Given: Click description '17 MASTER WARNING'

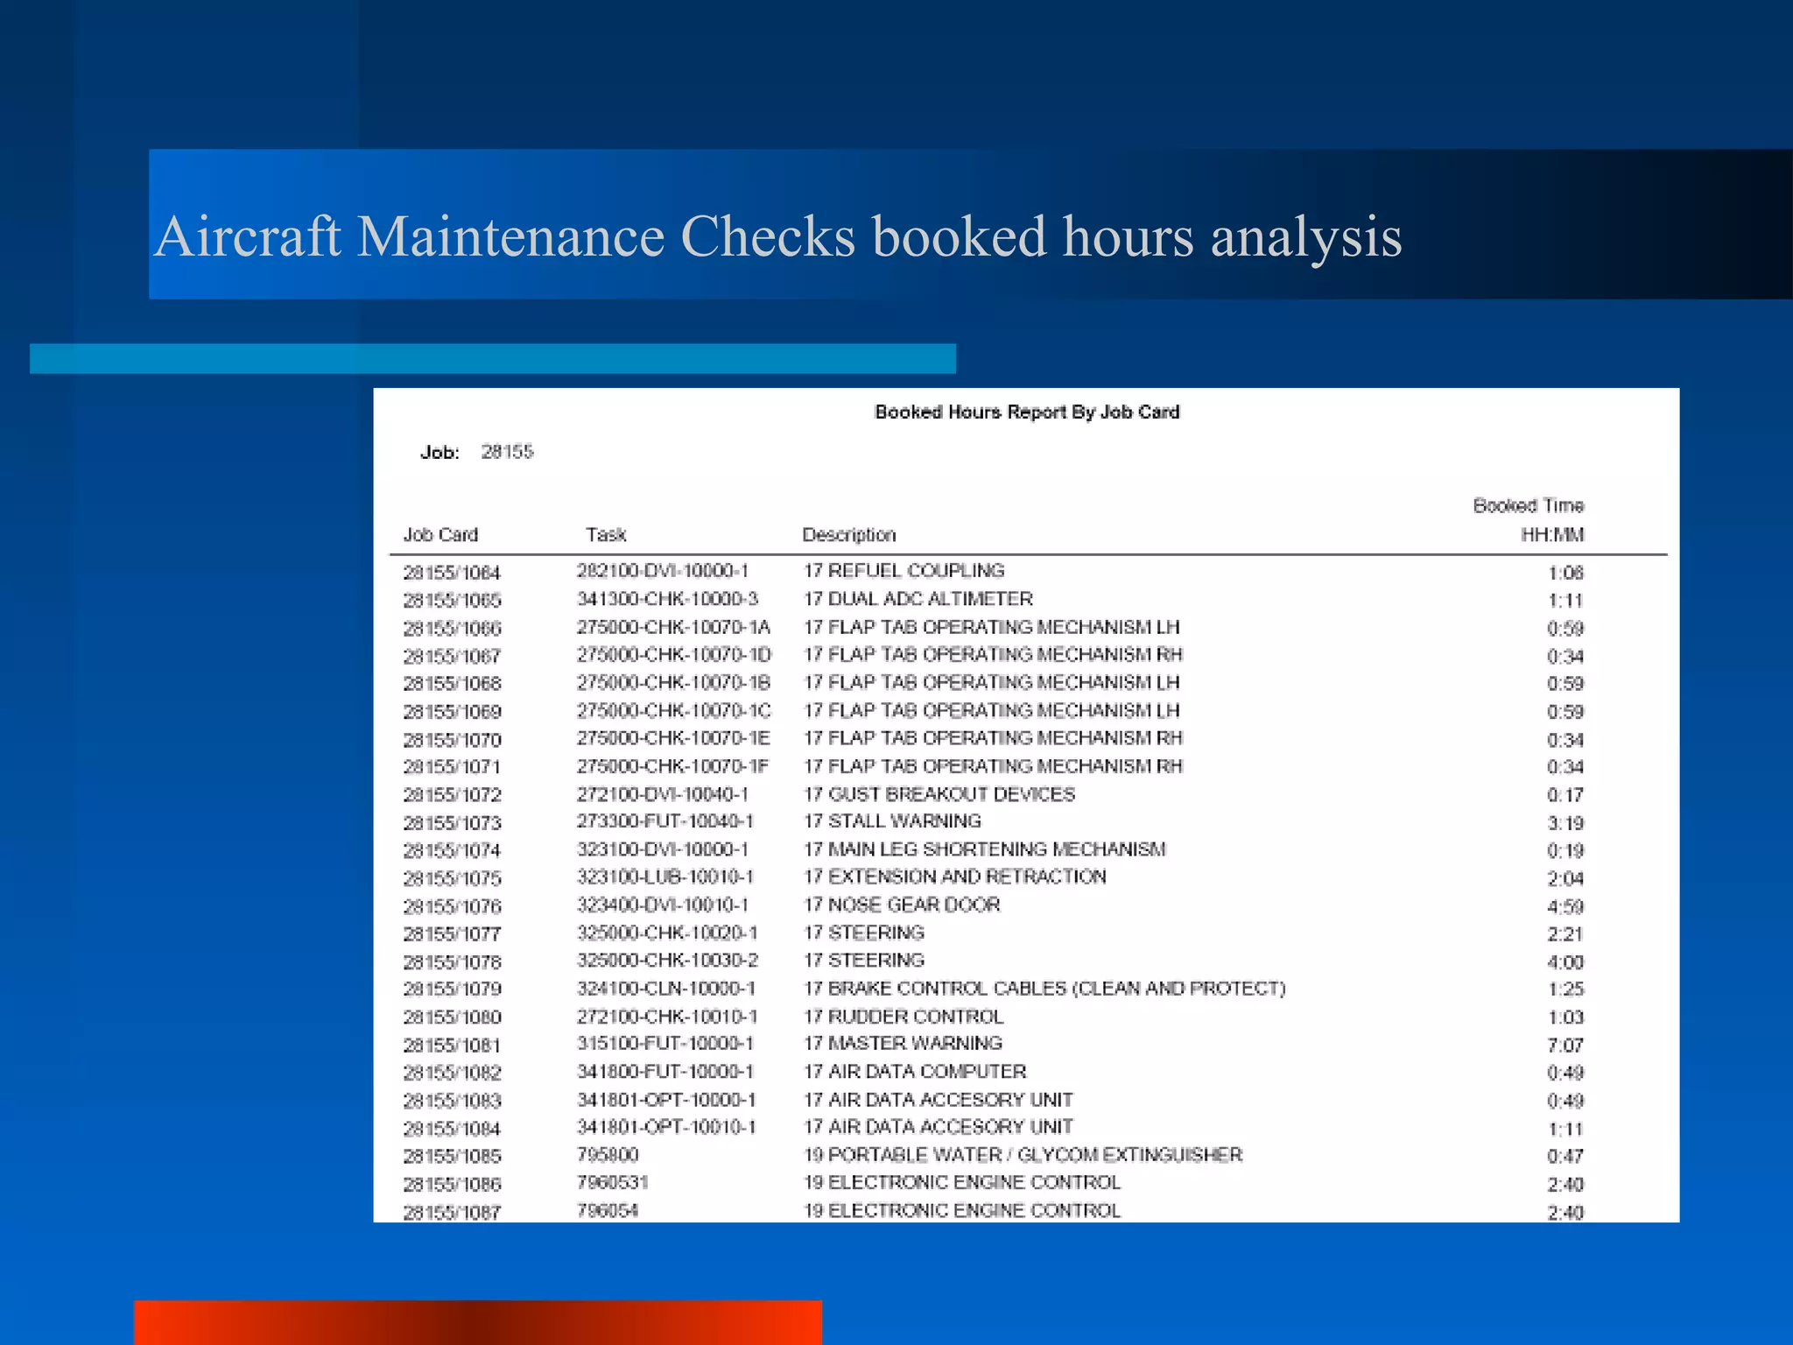Looking at the screenshot, I should (903, 1044).
